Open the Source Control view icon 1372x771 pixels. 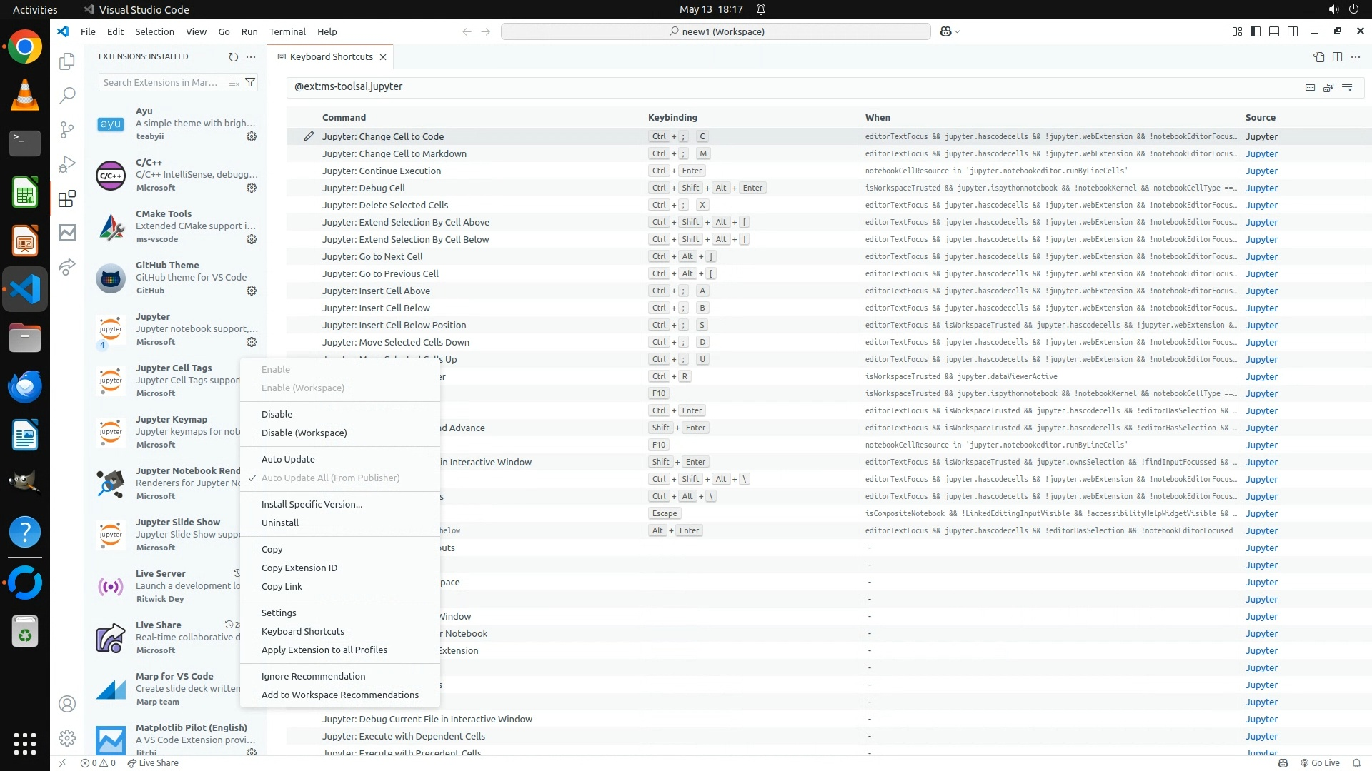(67, 129)
